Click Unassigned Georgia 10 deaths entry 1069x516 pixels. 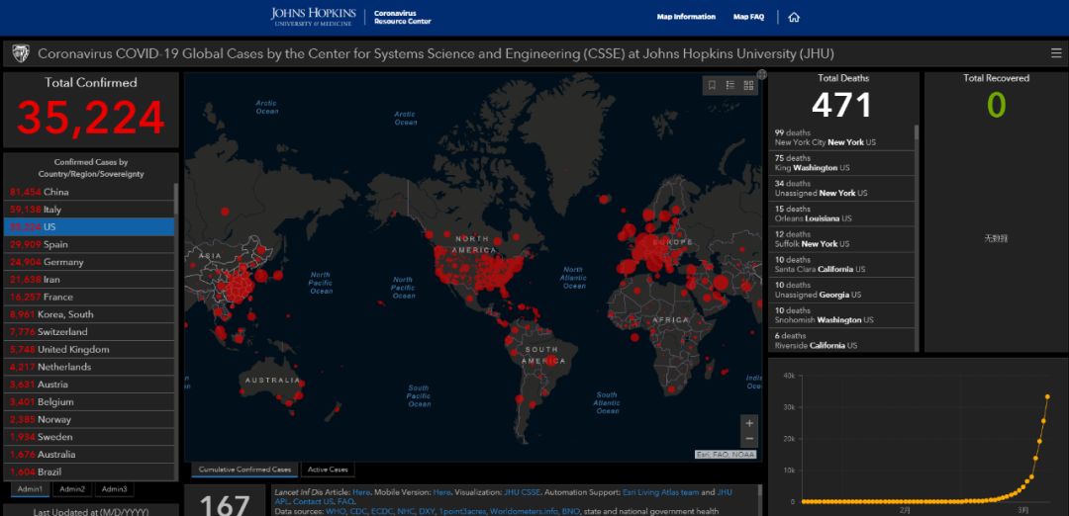(841, 290)
